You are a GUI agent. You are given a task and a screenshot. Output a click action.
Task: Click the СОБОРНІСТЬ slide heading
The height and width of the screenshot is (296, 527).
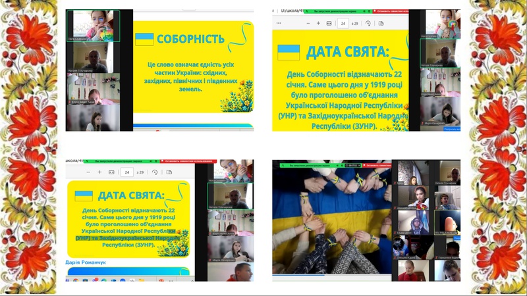(190, 39)
